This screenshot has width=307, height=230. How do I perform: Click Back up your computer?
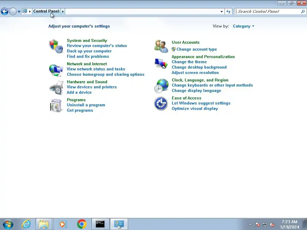[89, 51]
